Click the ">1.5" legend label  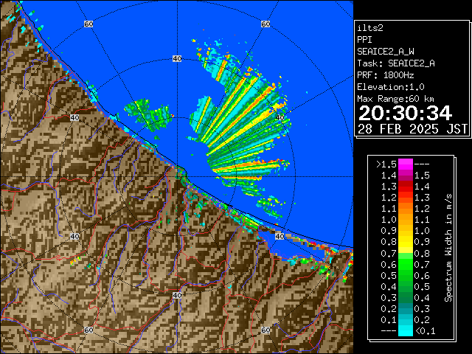click(386, 164)
